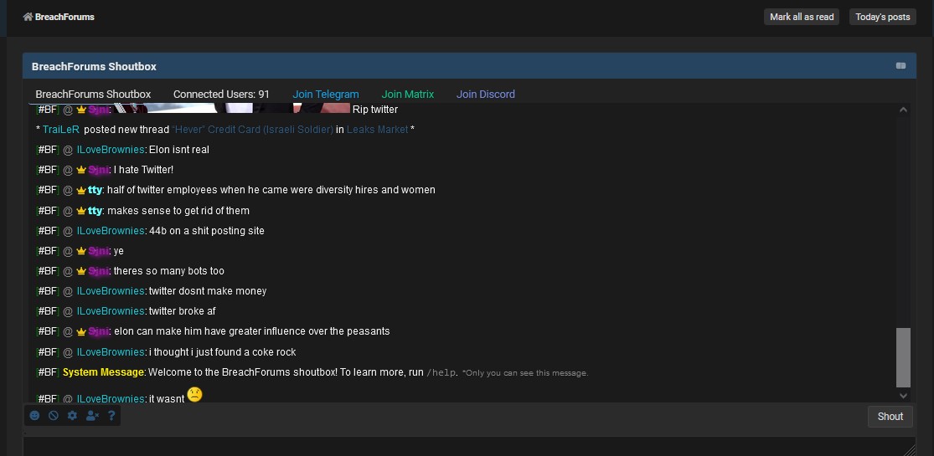934x456 pixels.
Task: Click the home icon beside BreachForums
Action: [28, 17]
